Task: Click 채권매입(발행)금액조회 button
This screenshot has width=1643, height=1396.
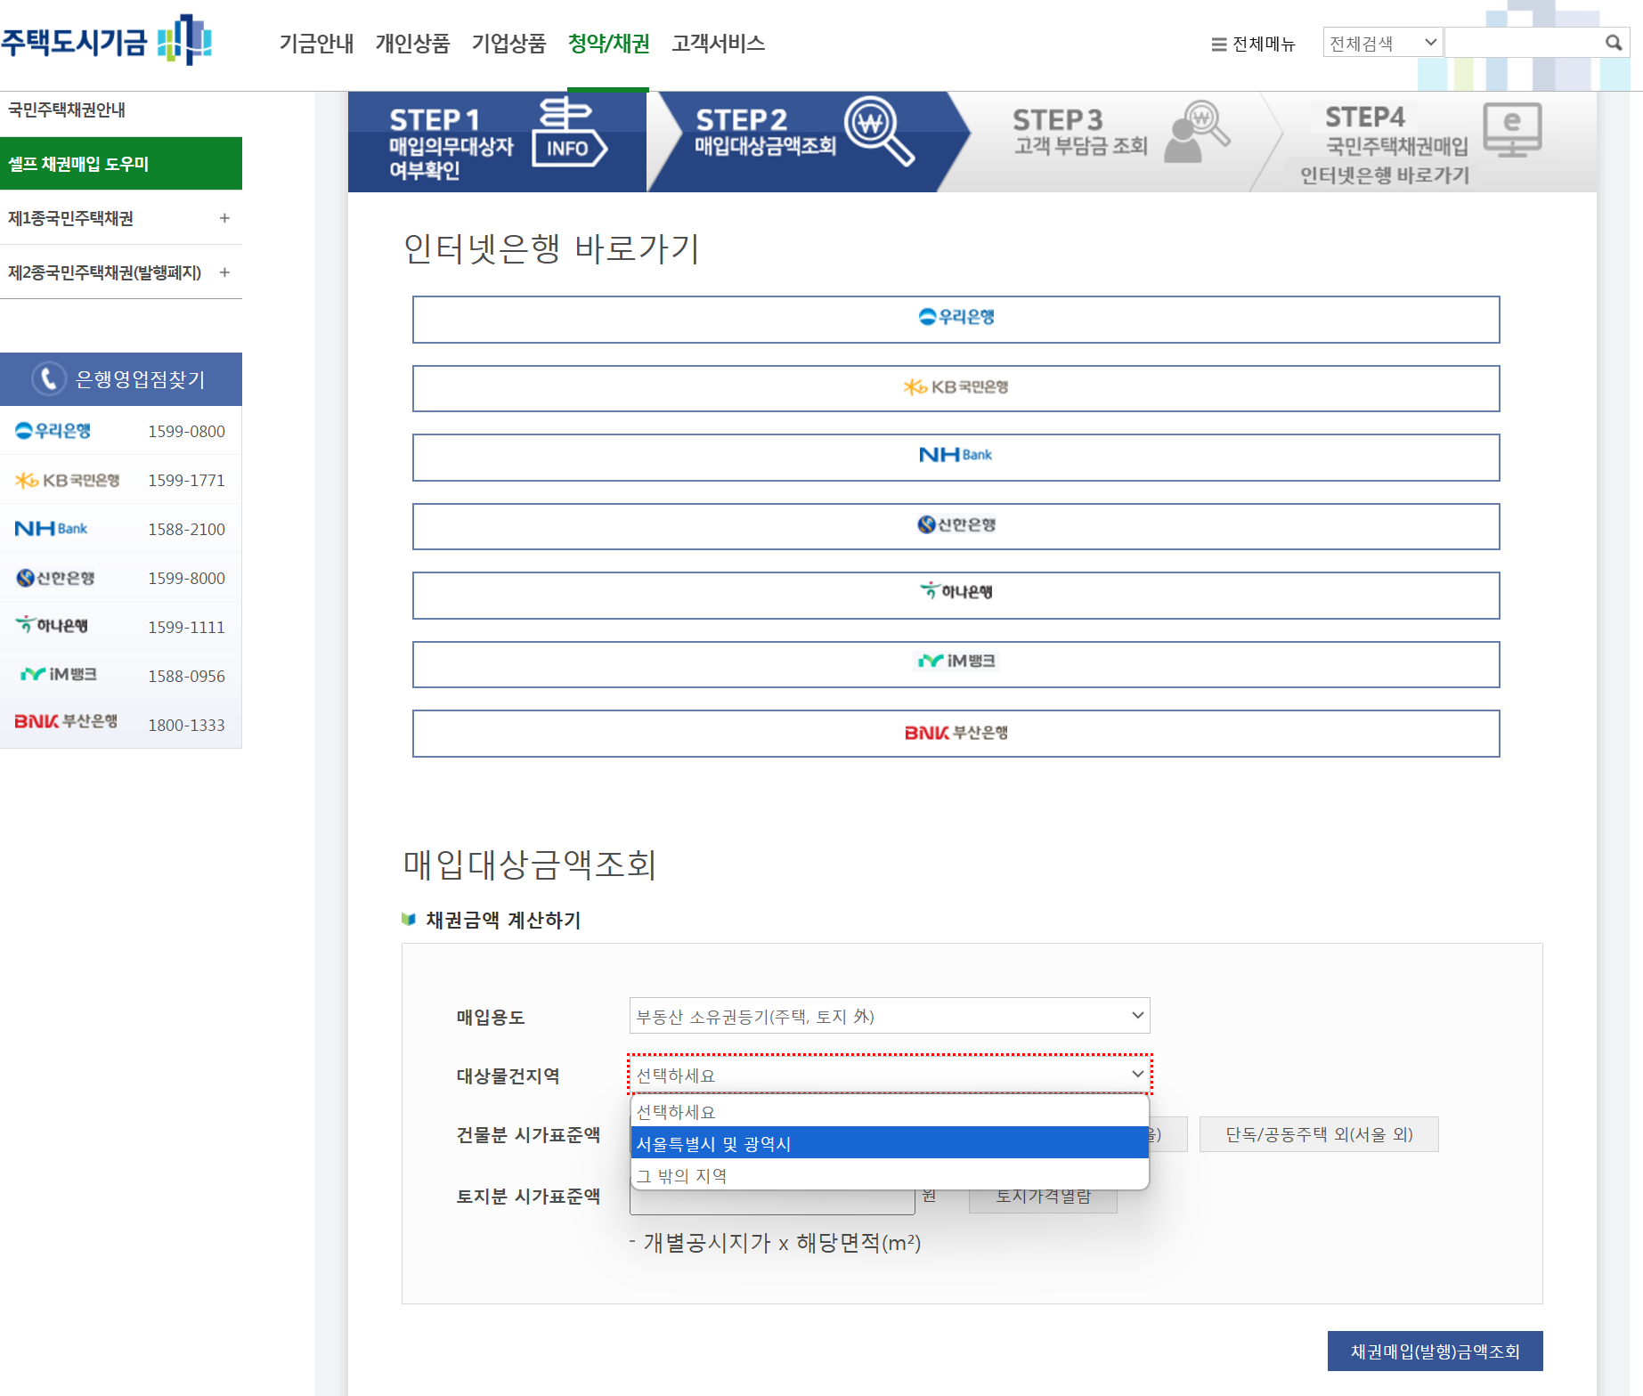Action: (x=1435, y=1351)
